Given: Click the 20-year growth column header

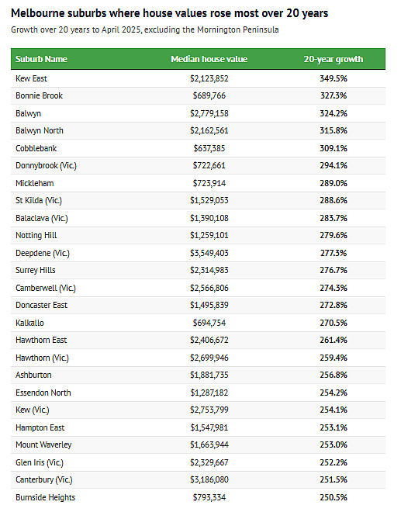Looking at the screenshot, I should pos(333,59).
